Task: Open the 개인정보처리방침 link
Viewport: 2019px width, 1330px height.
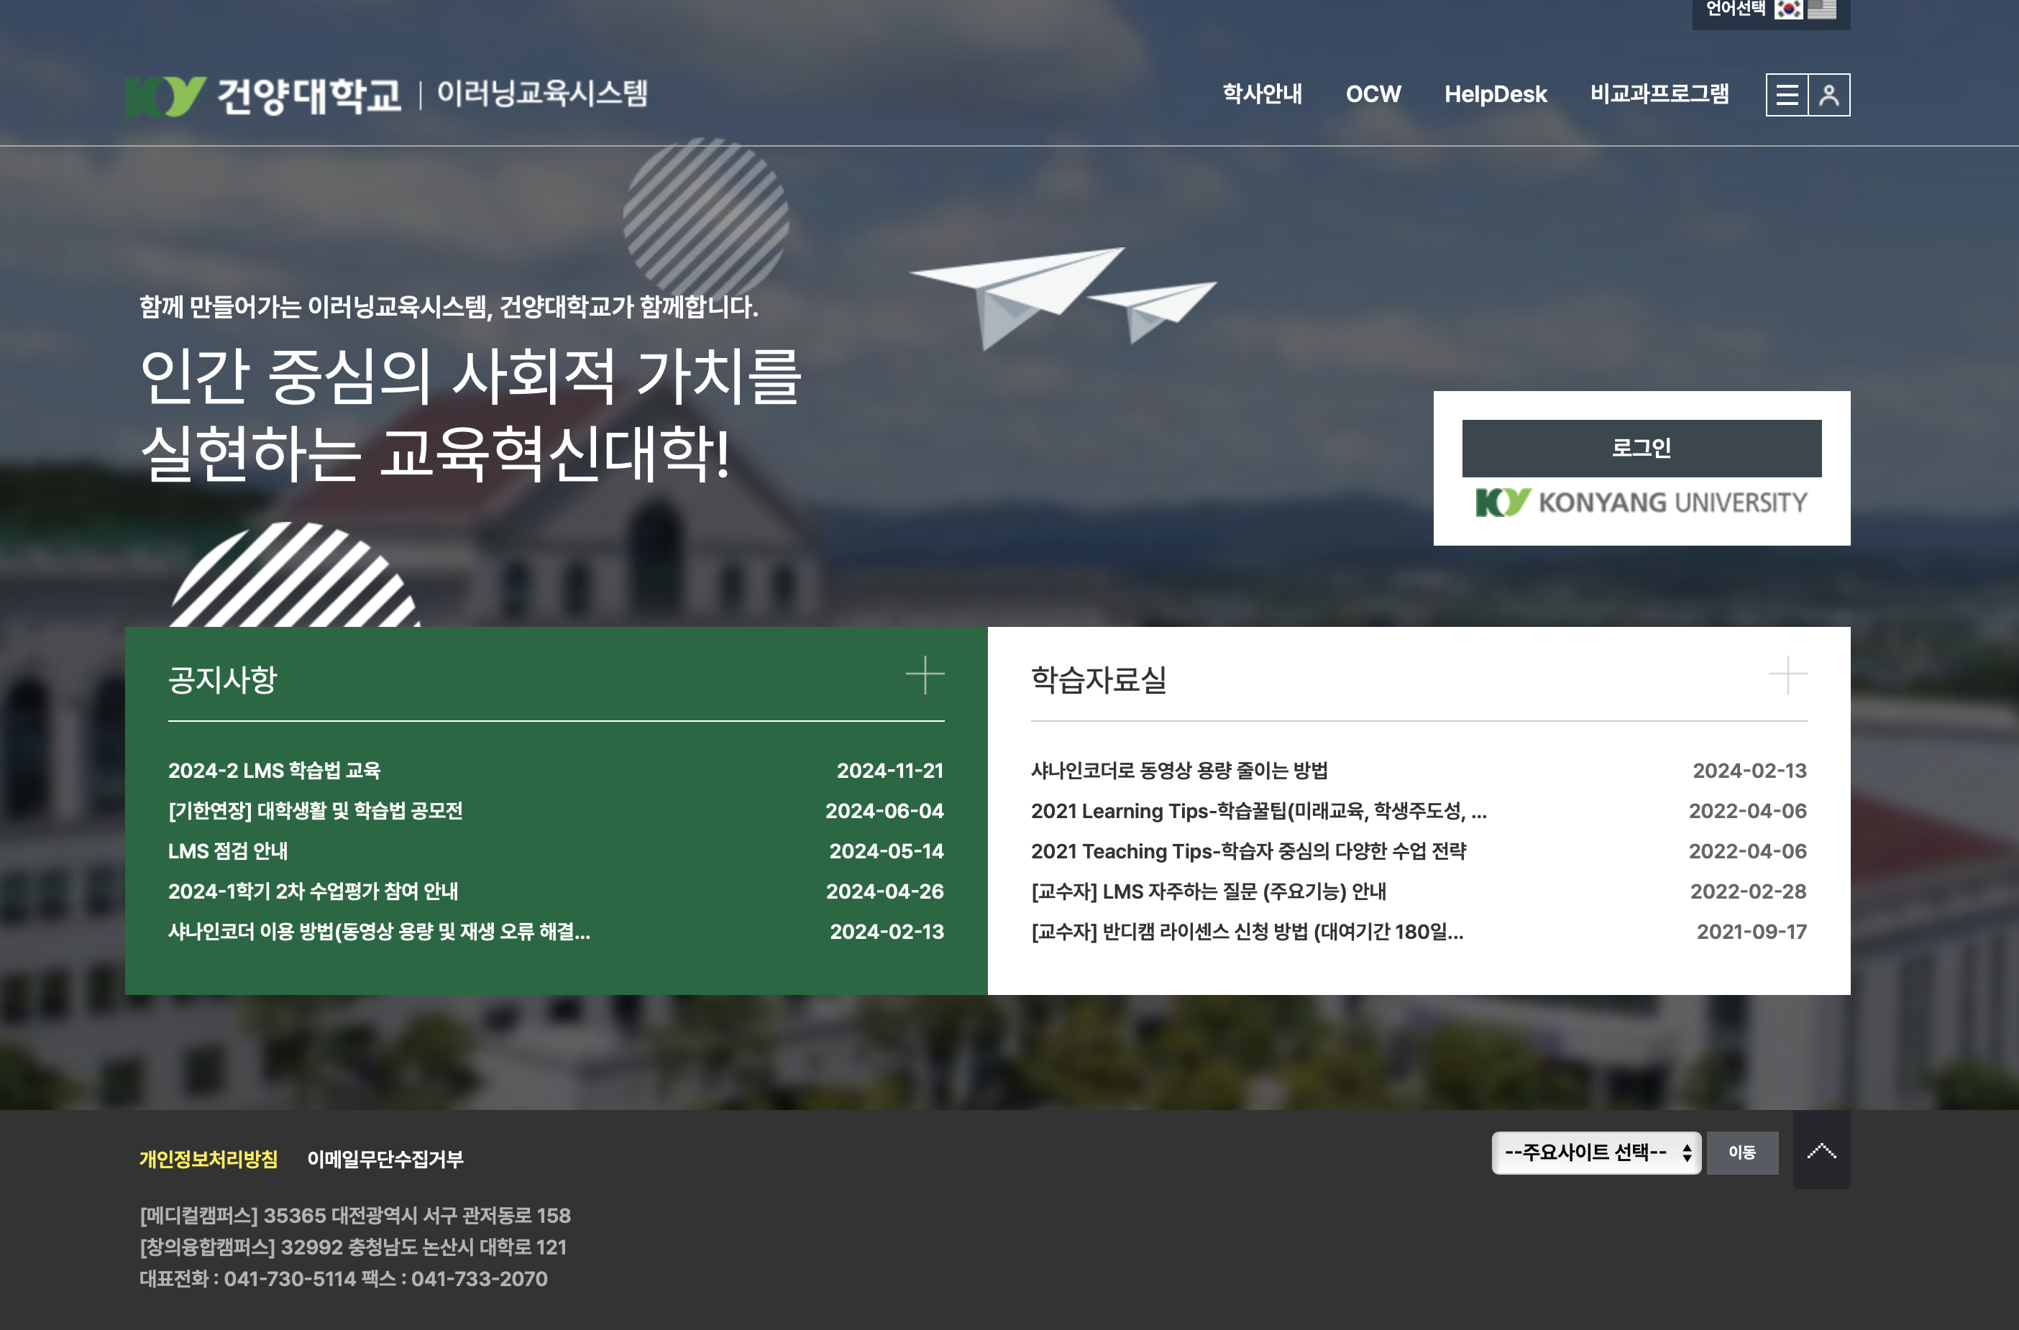Action: (x=209, y=1159)
